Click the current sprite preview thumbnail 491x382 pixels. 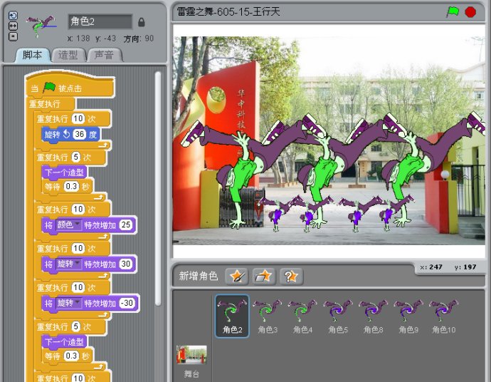pyautogui.click(x=42, y=26)
